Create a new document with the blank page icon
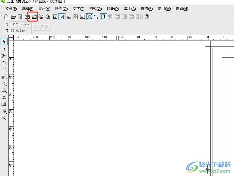This screenshot has height=176, width=234. pos(6,17)
